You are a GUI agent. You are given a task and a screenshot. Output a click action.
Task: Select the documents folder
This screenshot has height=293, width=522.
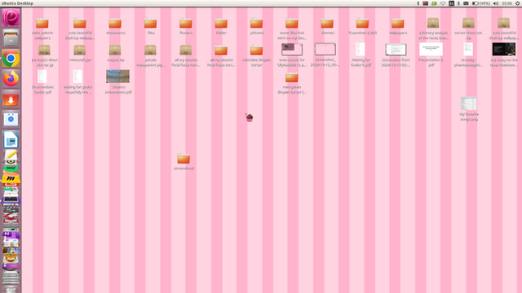(115, 24)
